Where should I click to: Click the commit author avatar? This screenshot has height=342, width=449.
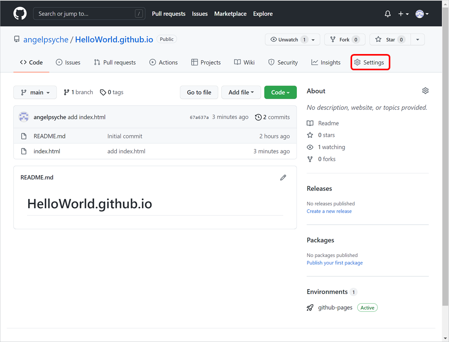[24, 117]
